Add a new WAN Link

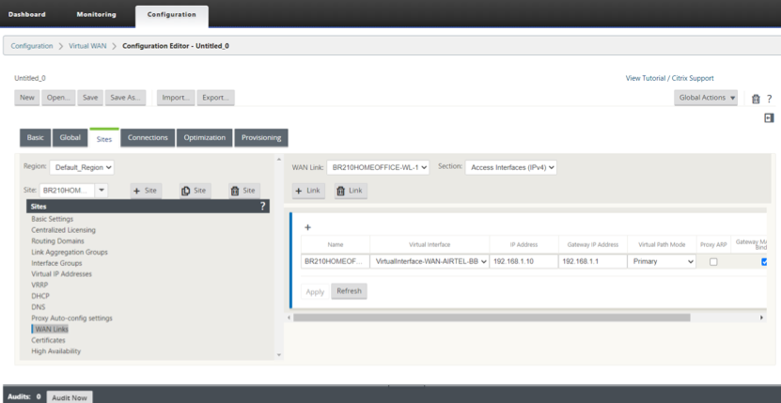tap(308, 191)
